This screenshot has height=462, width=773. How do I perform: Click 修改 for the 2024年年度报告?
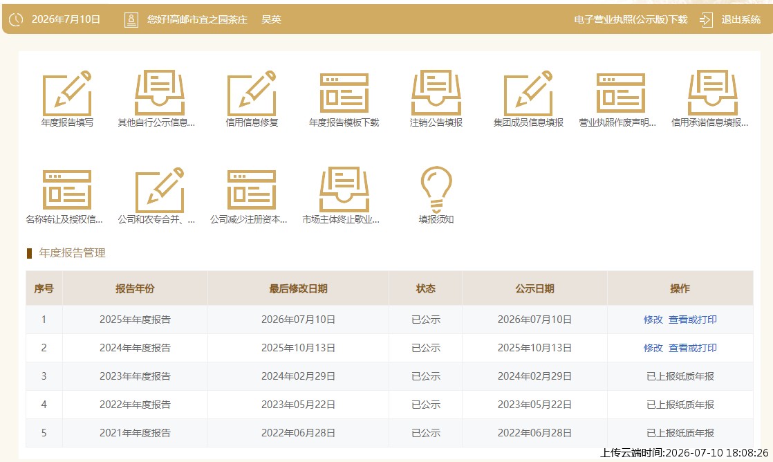653,348
